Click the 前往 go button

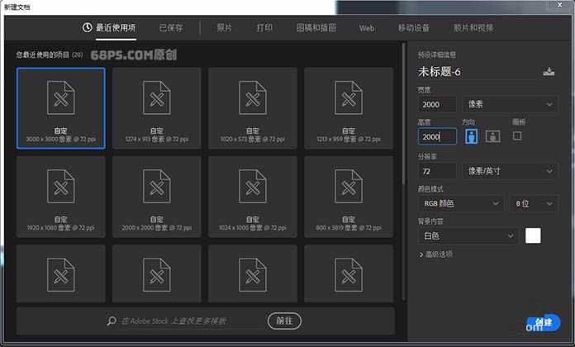coord(284,321)
